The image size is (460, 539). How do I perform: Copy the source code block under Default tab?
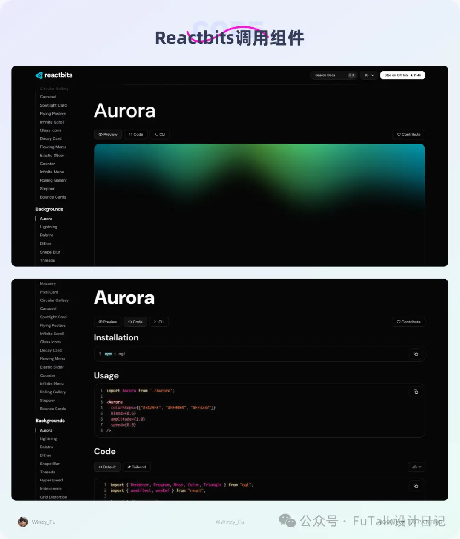coord(416,486)
